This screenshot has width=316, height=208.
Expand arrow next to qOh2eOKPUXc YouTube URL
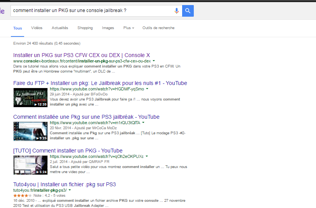click(x=147, y=156)
